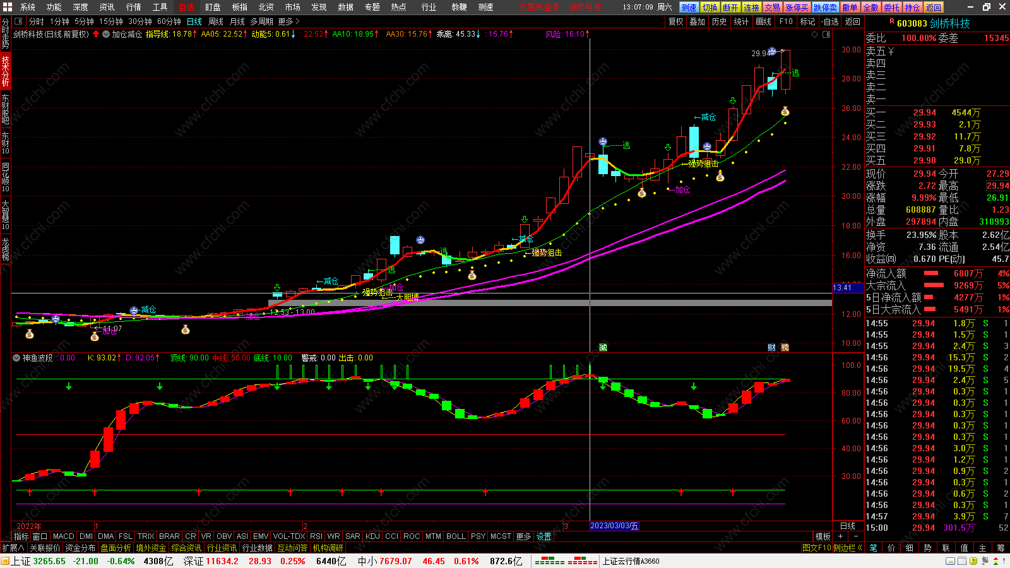This screenshot has width=1010, height=568.
Task: Toggle the 加仓减仓 indicator circle arrow
Action: pyautogui.click(x=106, y=34)
